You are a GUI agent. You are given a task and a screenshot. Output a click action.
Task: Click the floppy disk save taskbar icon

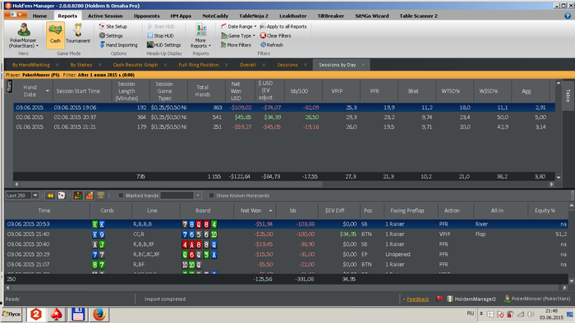point(78,314)
